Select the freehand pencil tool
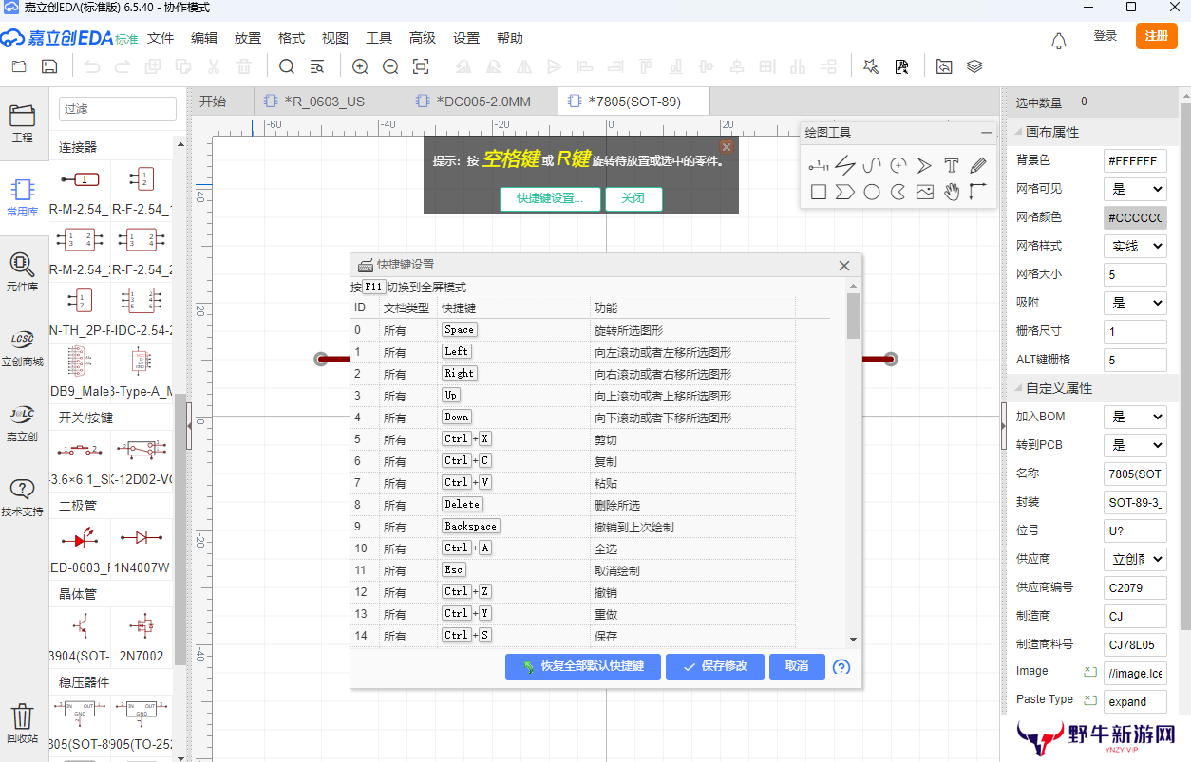Screen dimensions: 1191x762 coord(978,165)
